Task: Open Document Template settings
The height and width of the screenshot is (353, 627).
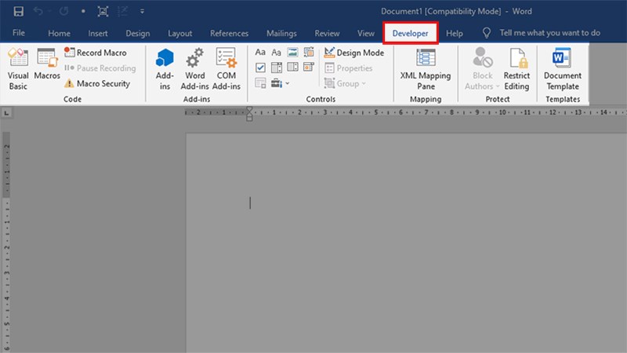Action: (562, 67)
